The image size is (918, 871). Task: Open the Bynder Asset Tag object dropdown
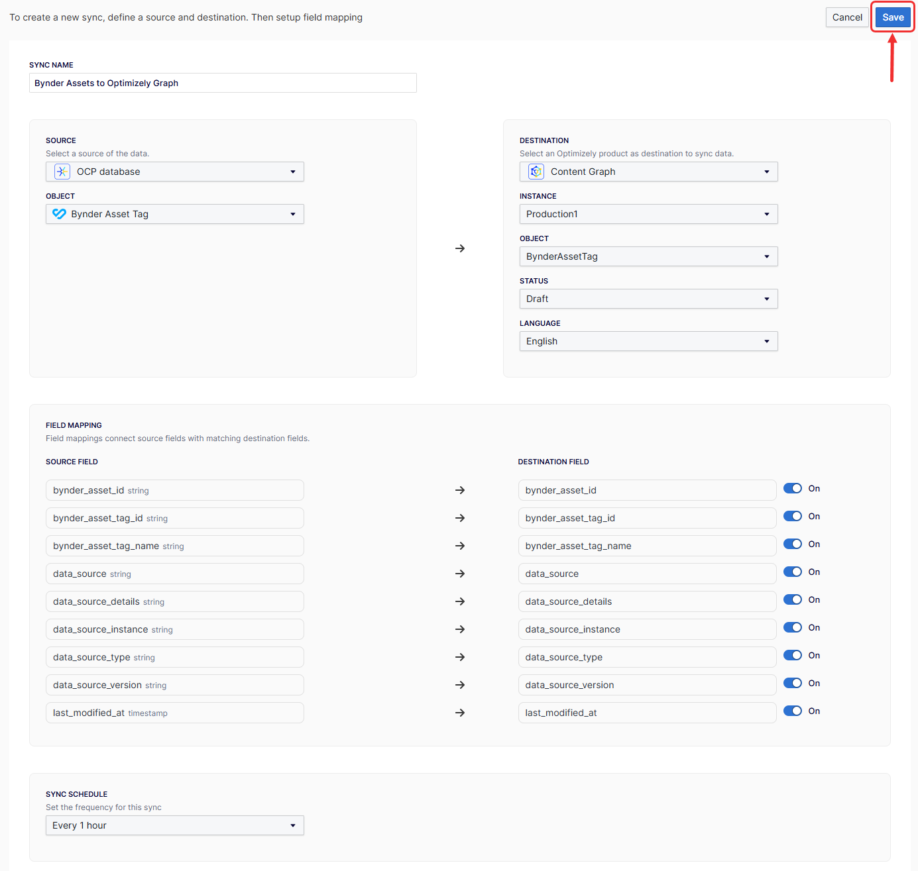pos(175,214)
